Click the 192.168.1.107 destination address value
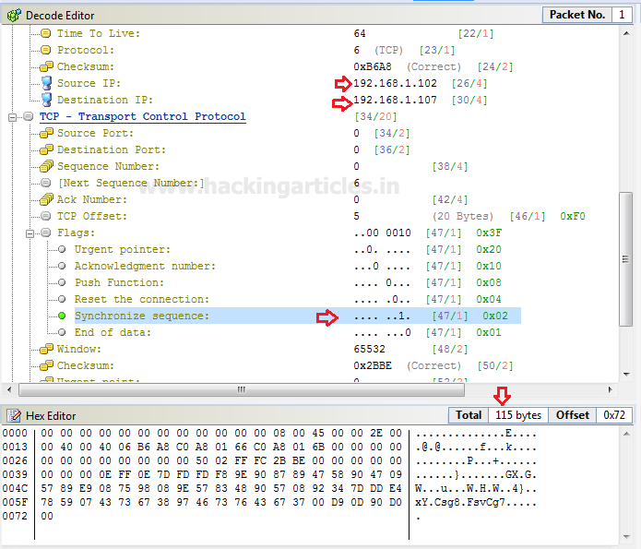Image resolution: width=641 pixels, height=549 pixels. 395,100
